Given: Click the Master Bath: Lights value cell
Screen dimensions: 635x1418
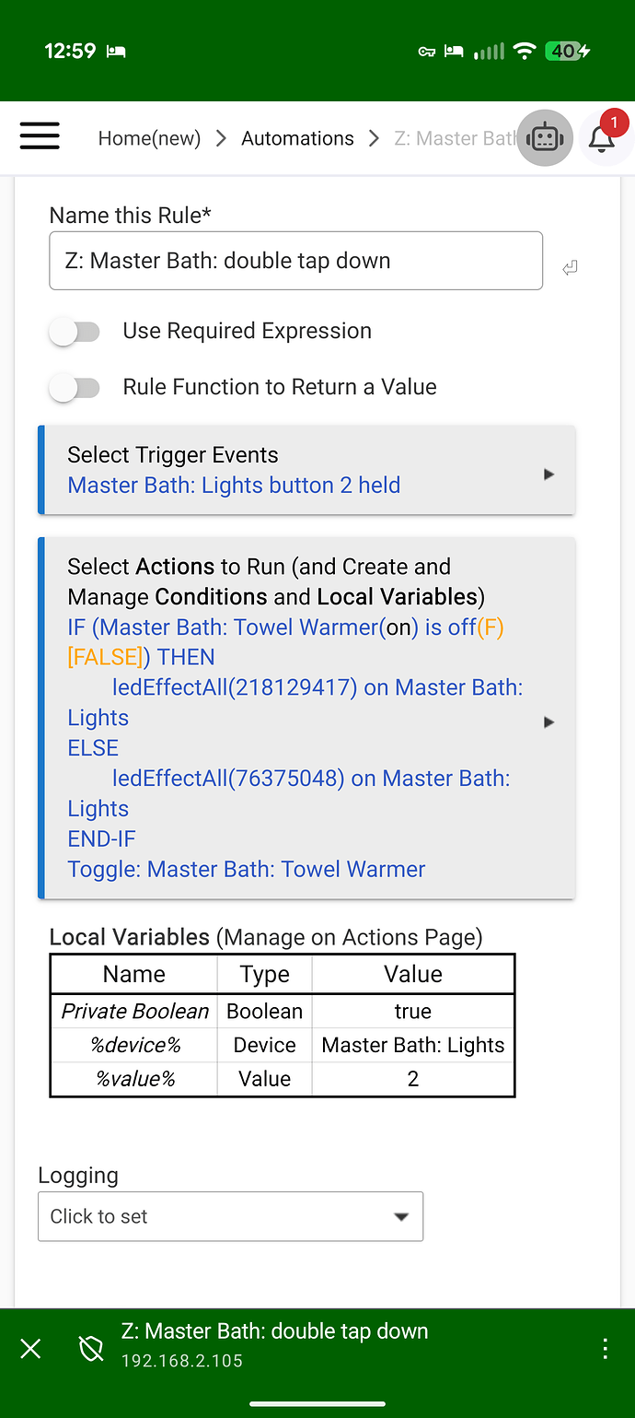Looking at the screenshot, I should (x=413, y=1046).
